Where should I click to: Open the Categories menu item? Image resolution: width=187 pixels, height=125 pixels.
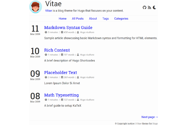(x=121, y=18)
